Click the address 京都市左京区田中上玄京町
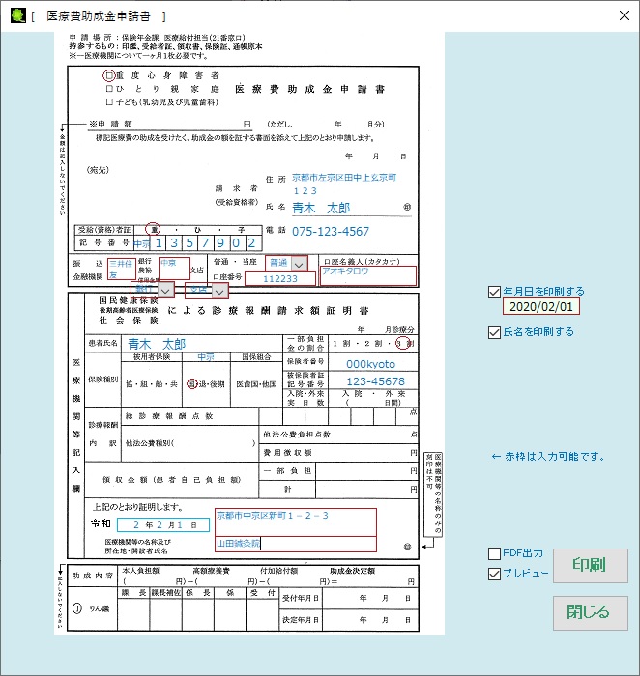 pos(344,177)
